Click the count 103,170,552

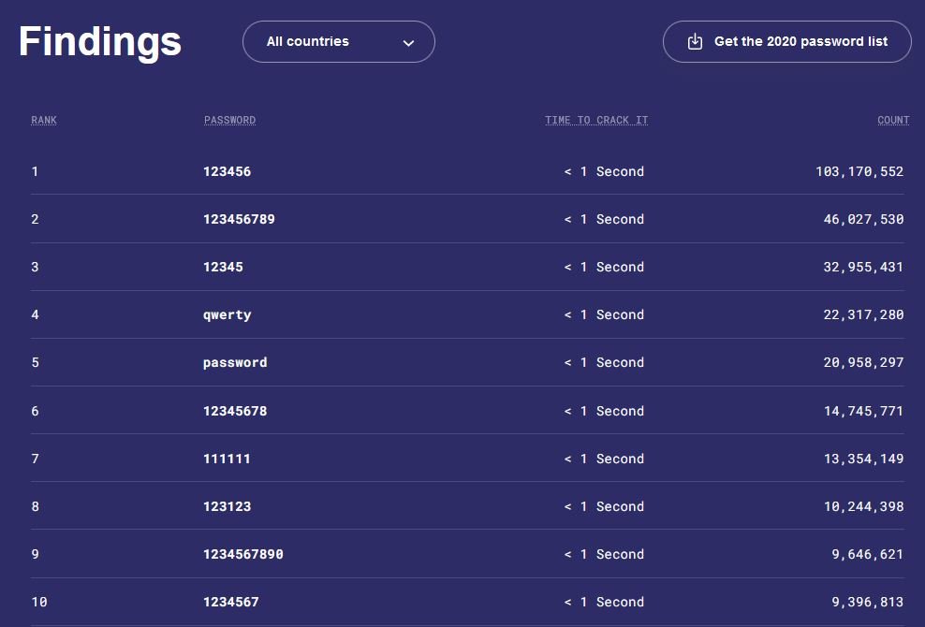859,172
